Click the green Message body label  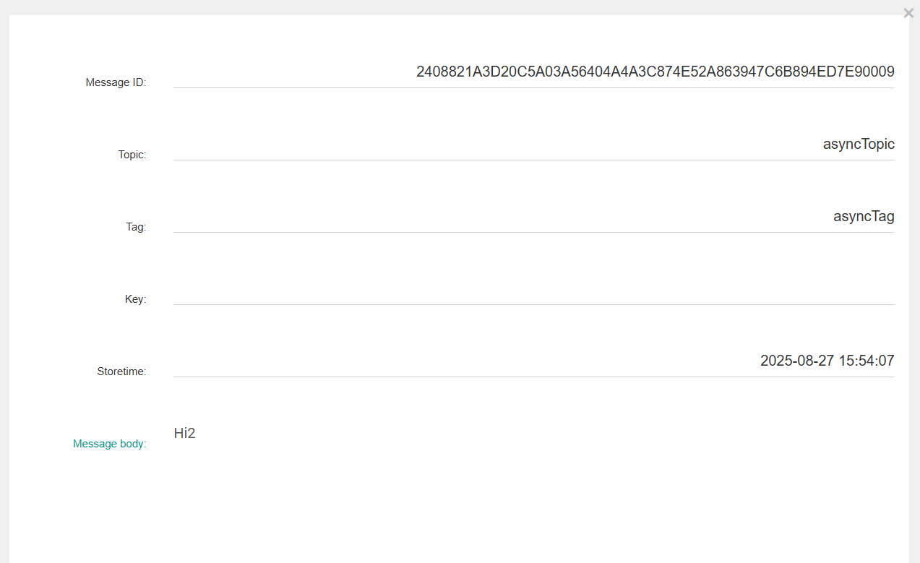coord(109,444)
